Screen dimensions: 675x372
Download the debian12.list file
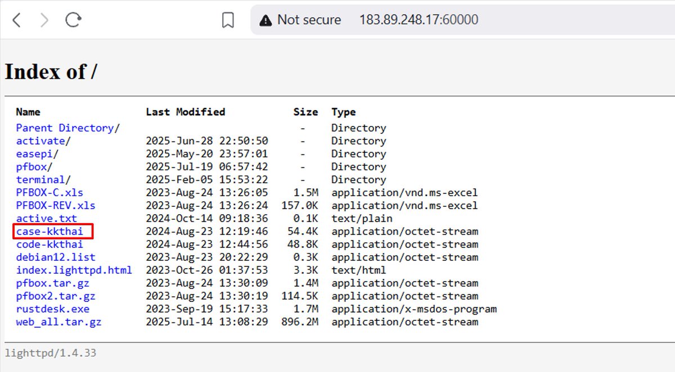[x=56, y=257]
